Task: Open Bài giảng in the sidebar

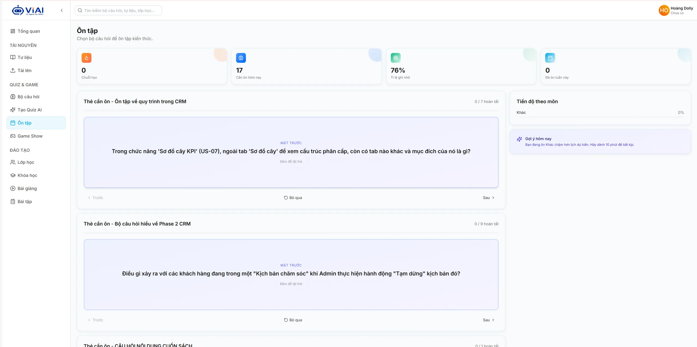Action: (36, 188)
